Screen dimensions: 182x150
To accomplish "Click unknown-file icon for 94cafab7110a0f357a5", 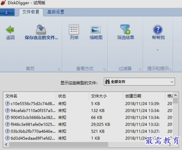I will [x=7, y=110].
